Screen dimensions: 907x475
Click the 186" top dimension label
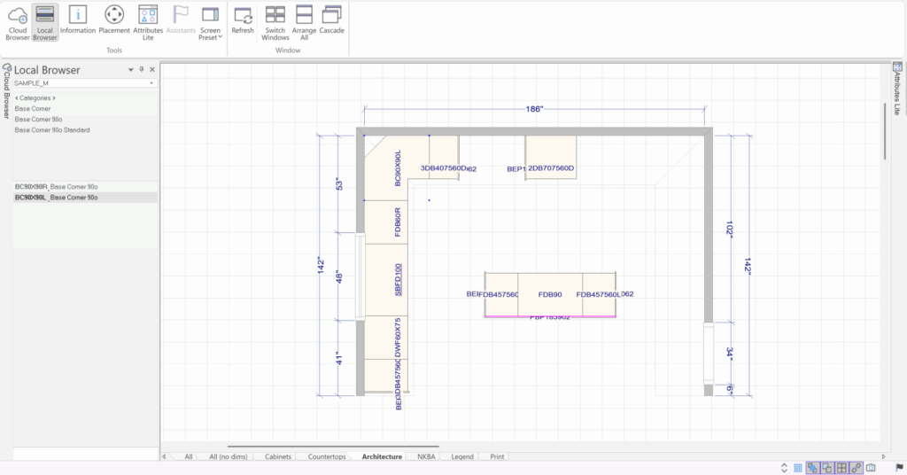[534, 109]
